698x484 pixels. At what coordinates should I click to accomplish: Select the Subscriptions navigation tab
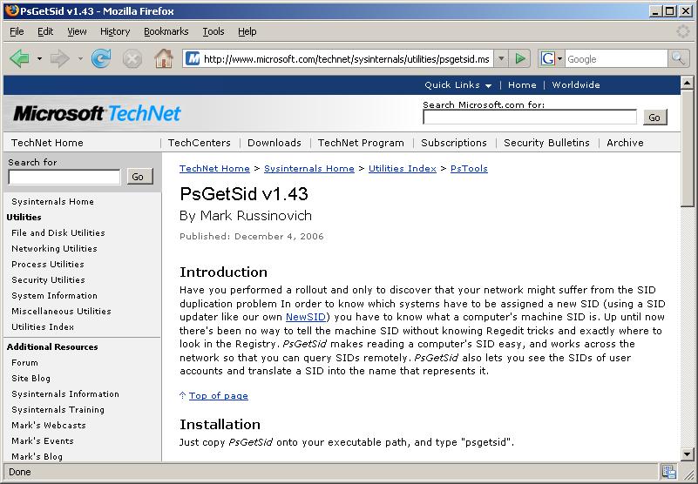pos(454,143)
